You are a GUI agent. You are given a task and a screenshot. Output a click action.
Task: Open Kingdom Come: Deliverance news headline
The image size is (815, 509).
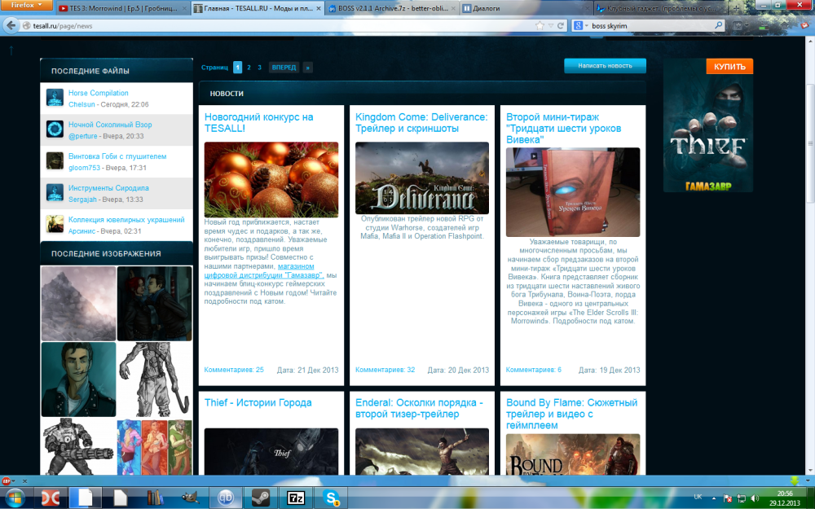click(x=421, y=123)
